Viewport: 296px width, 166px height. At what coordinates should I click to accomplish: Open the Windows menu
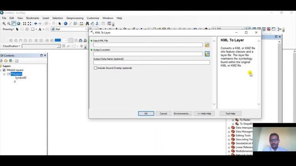point(108,18)
